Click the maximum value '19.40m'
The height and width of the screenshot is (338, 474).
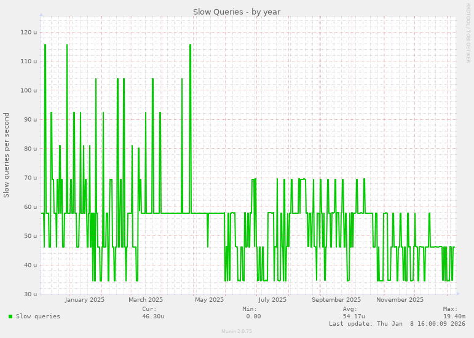454,316
